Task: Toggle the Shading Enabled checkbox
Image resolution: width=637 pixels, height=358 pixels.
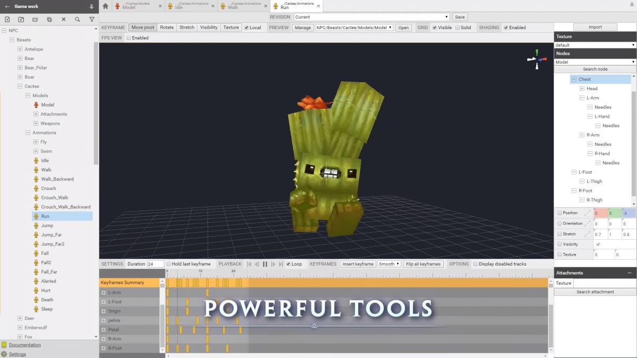Action: [506, 28]
